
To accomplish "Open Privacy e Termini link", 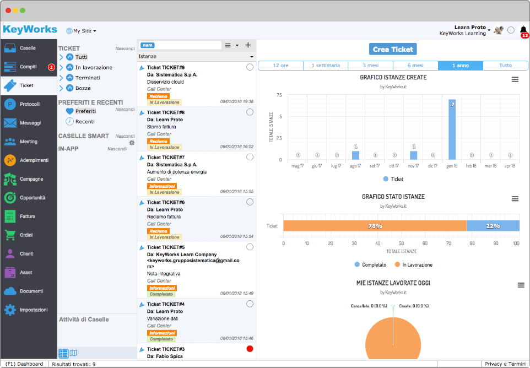I will click(x=505, y=364).
